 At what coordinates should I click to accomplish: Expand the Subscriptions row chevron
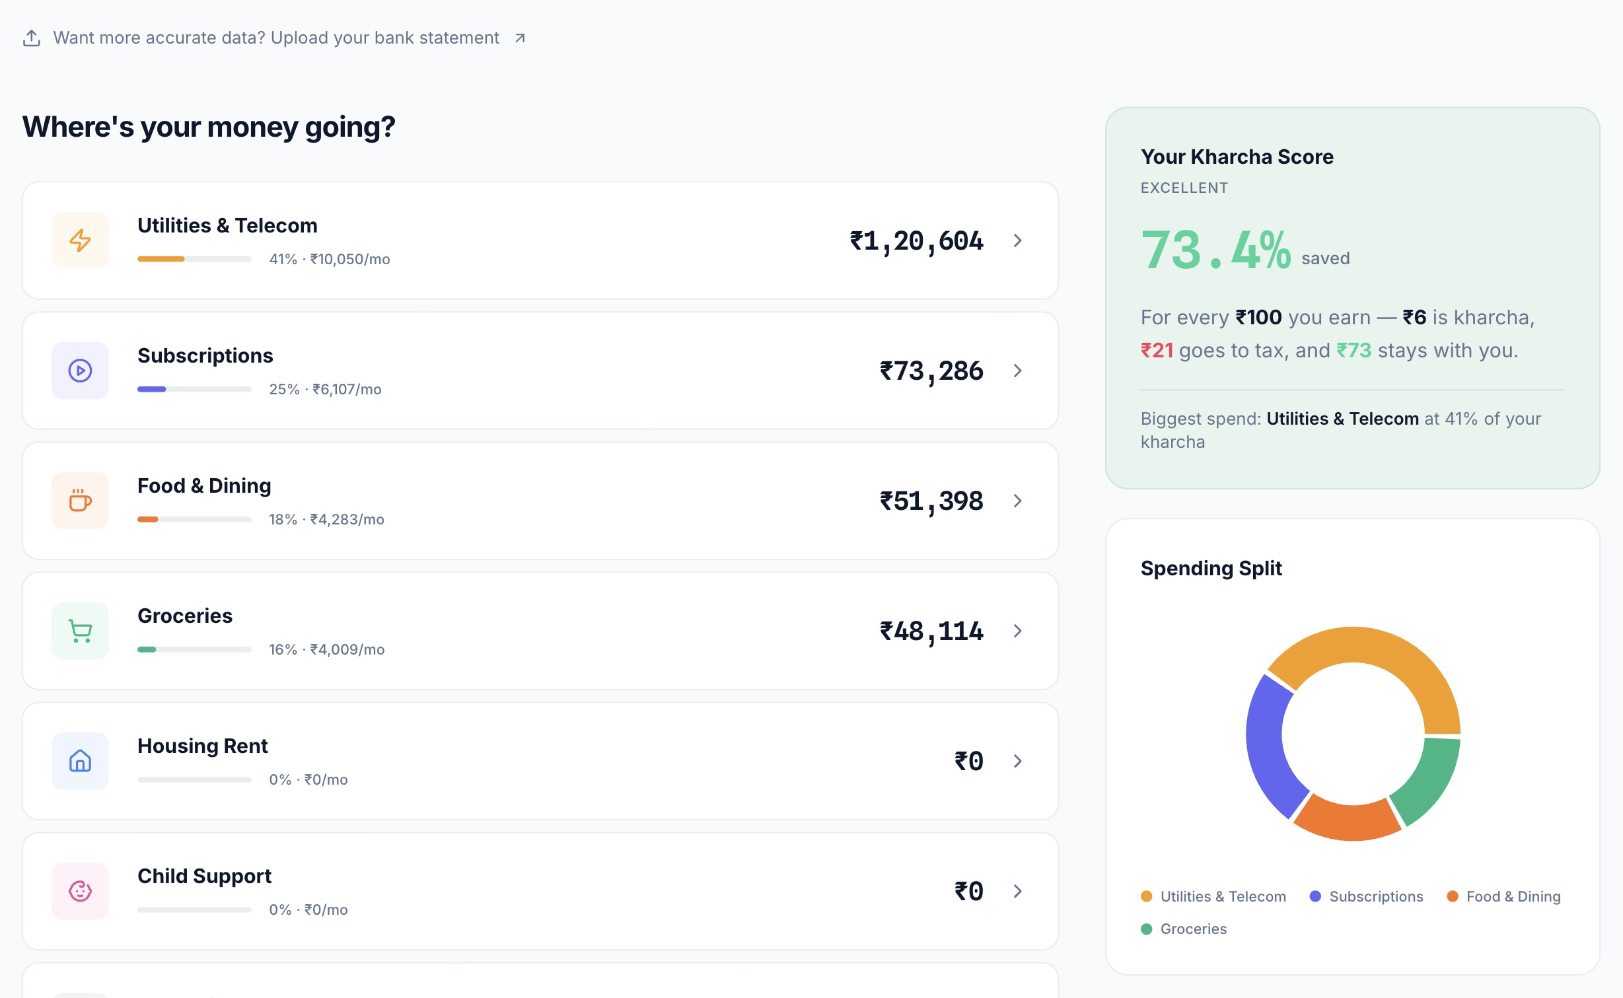1017,371
